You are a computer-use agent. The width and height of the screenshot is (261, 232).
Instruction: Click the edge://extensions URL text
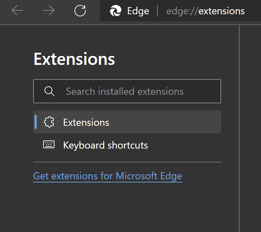coord(205,11)
